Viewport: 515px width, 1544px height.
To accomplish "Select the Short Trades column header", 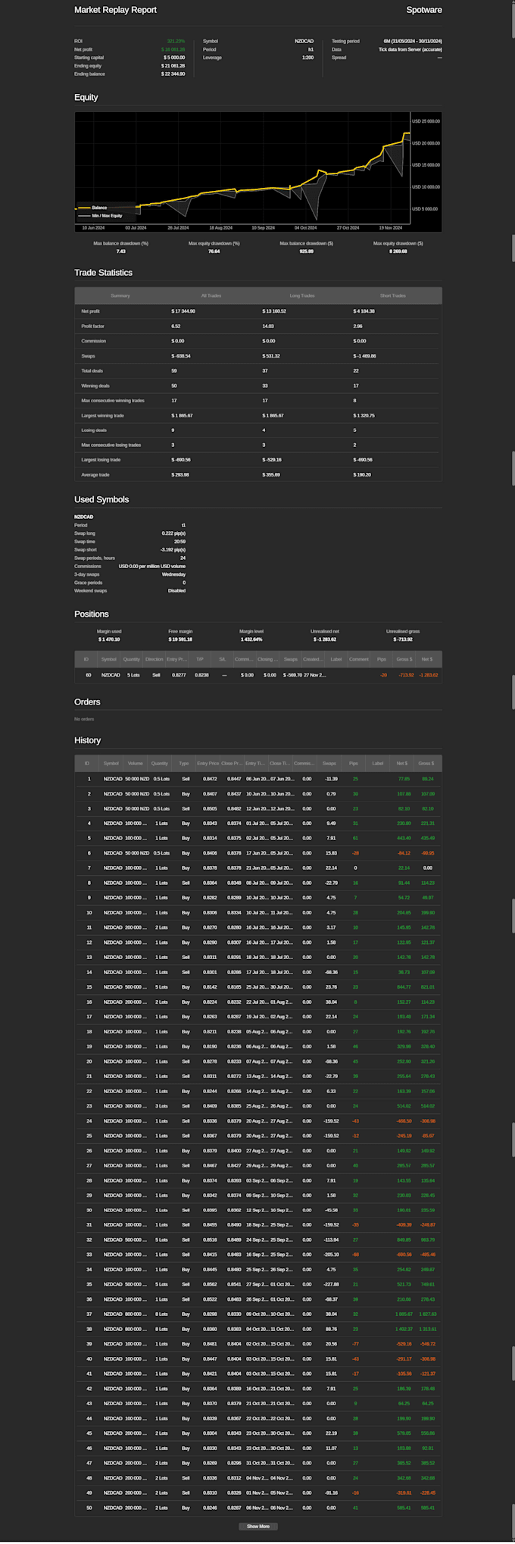I will (x=393, y=295).
